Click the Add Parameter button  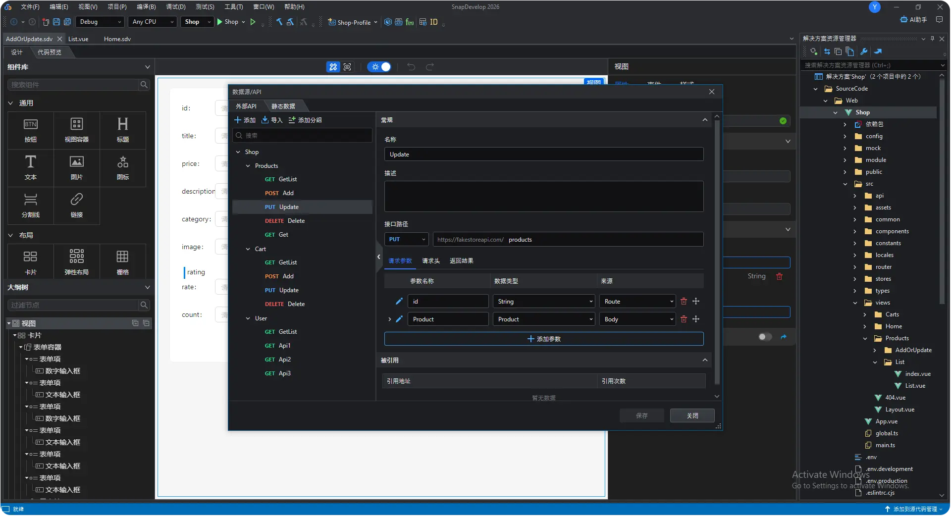(x=543, y=339)
